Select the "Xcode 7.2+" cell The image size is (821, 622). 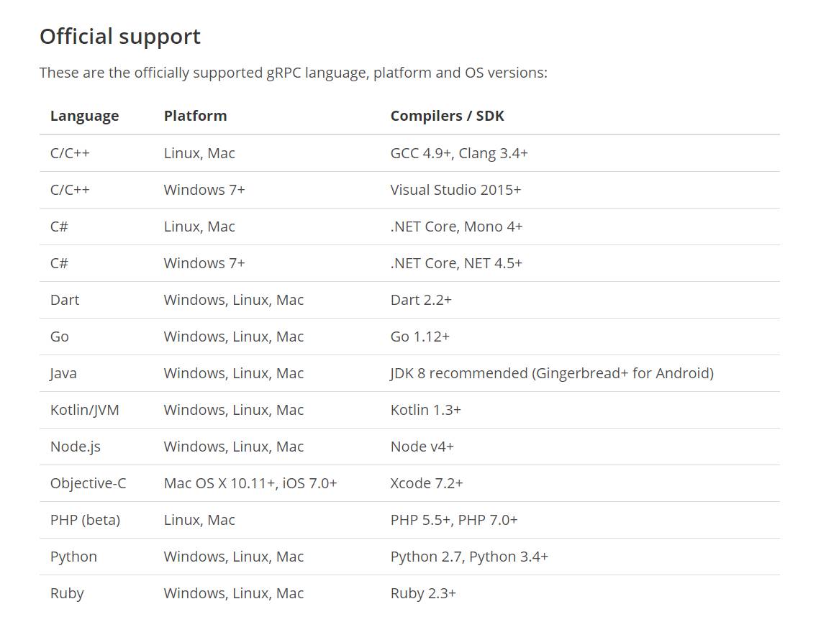426,483
